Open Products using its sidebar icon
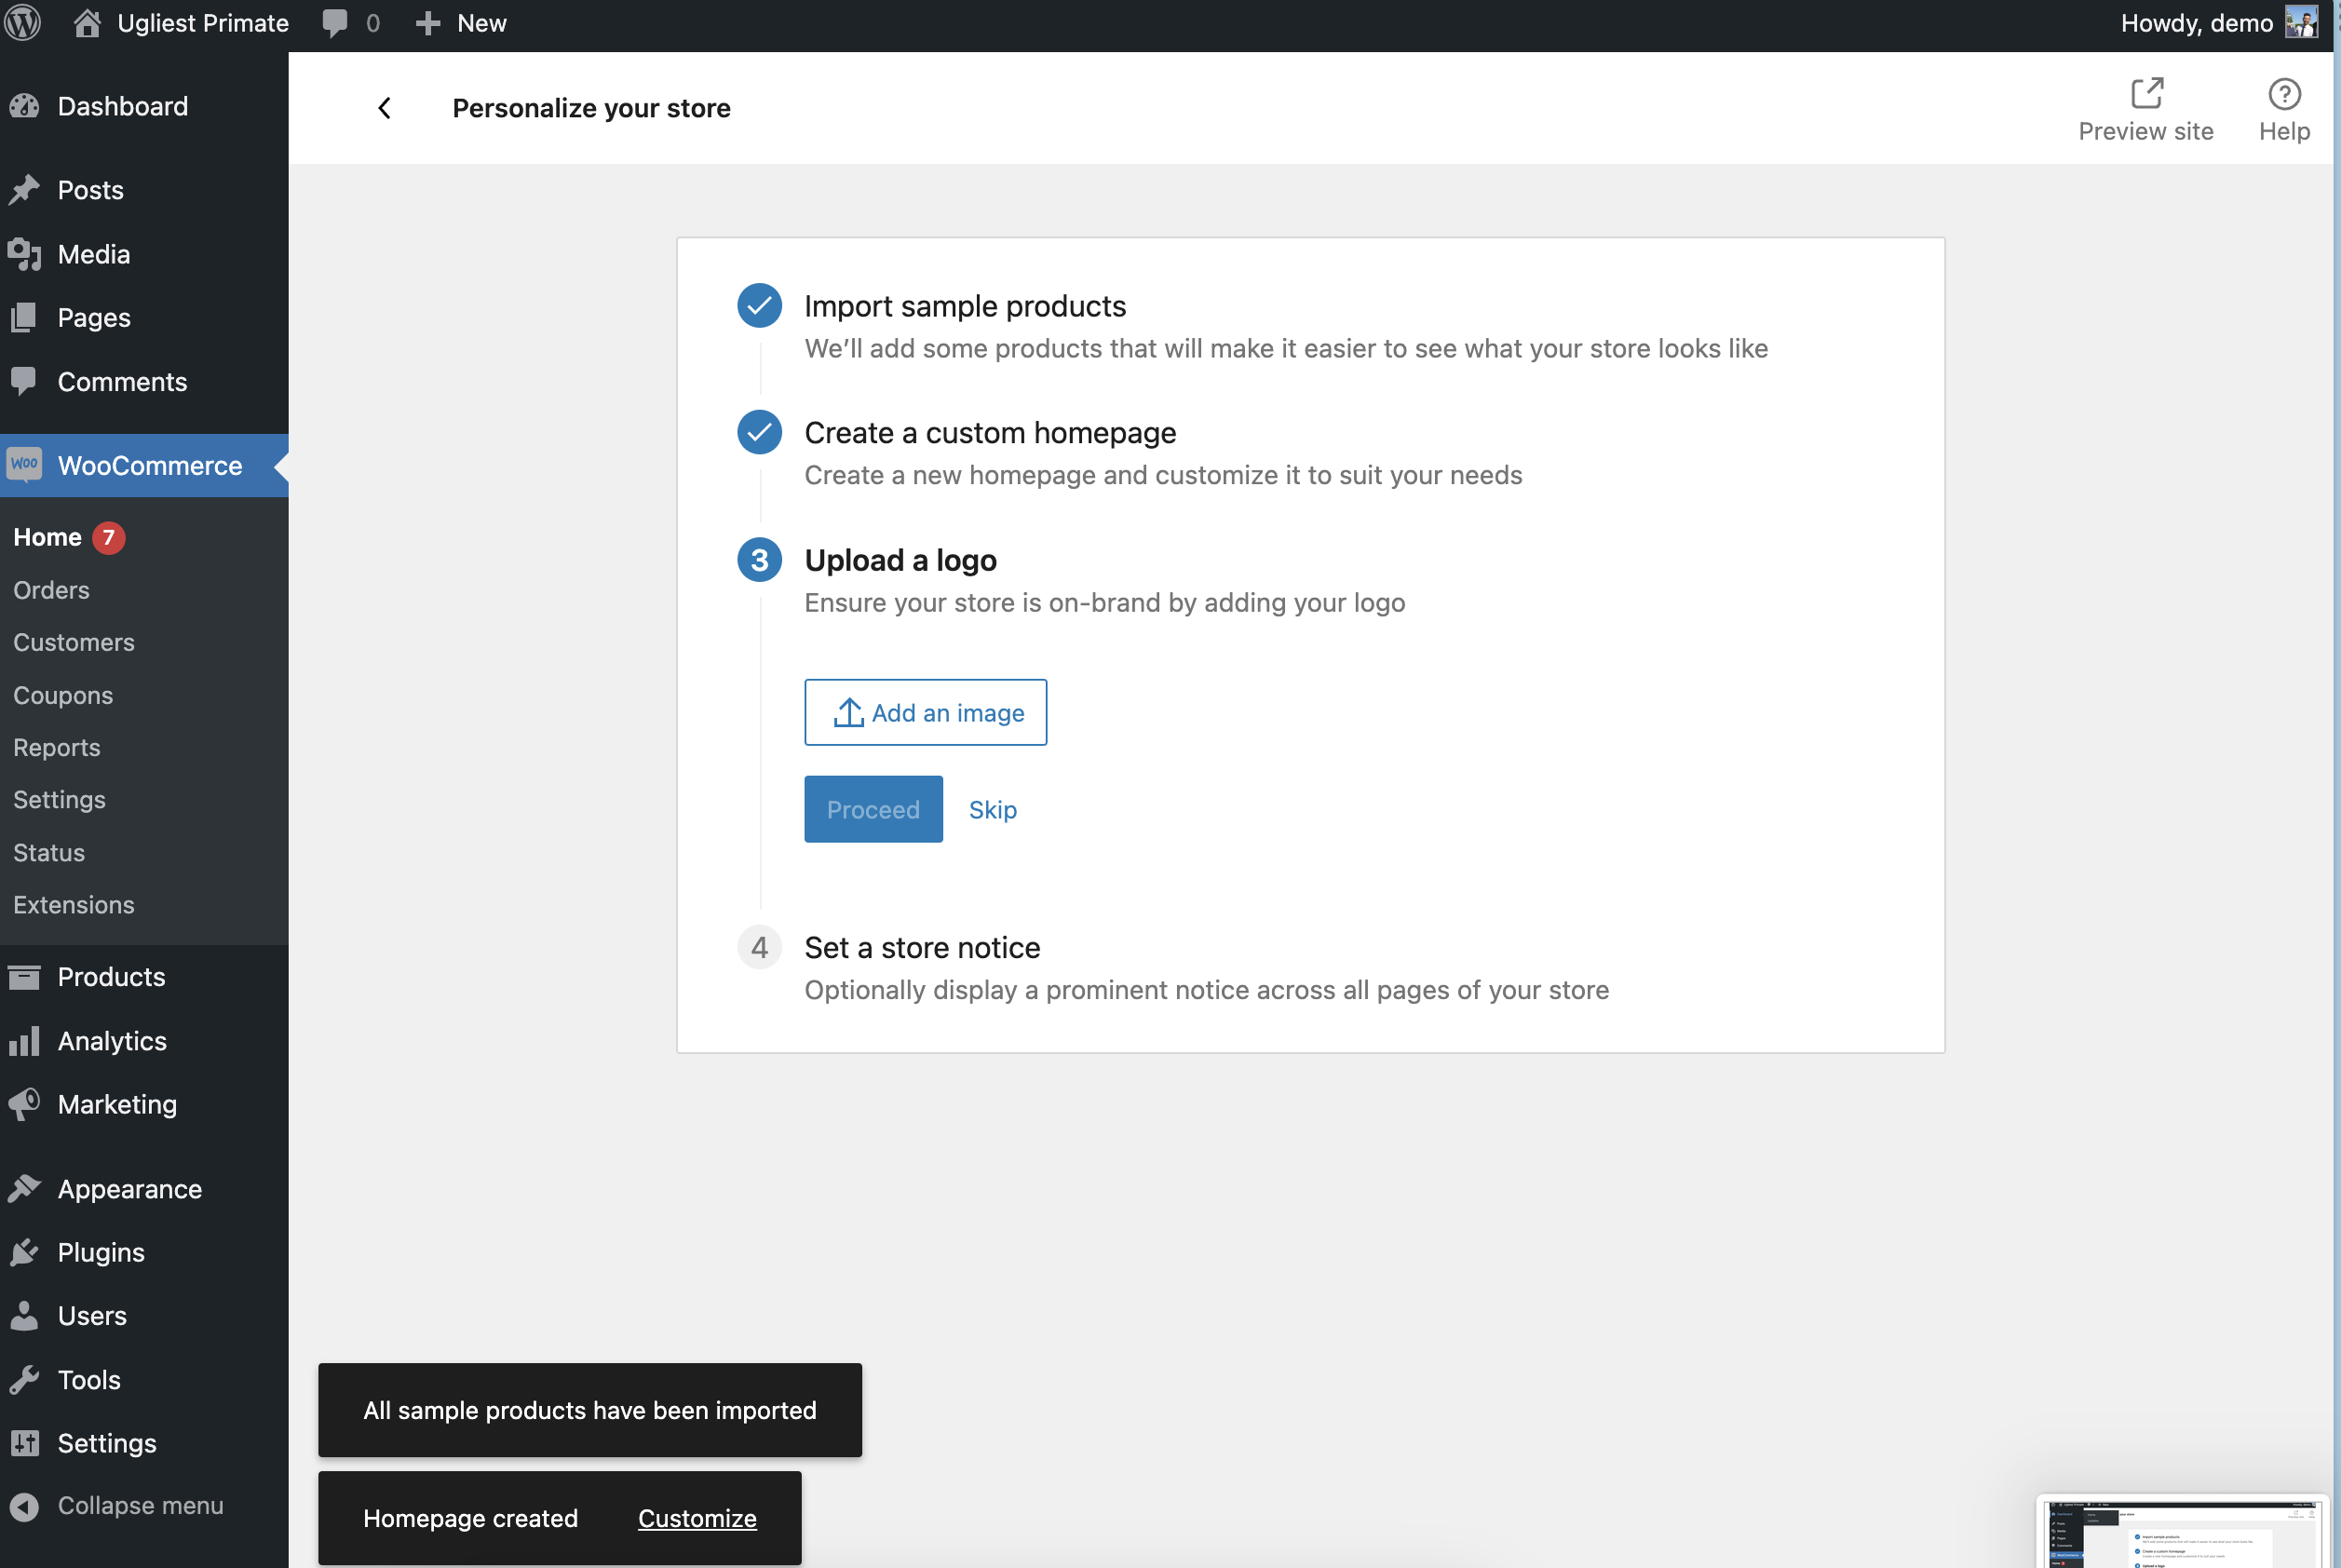Image resolution: width=2341 pixels, height=1568 pixels. tap(25, 977)
